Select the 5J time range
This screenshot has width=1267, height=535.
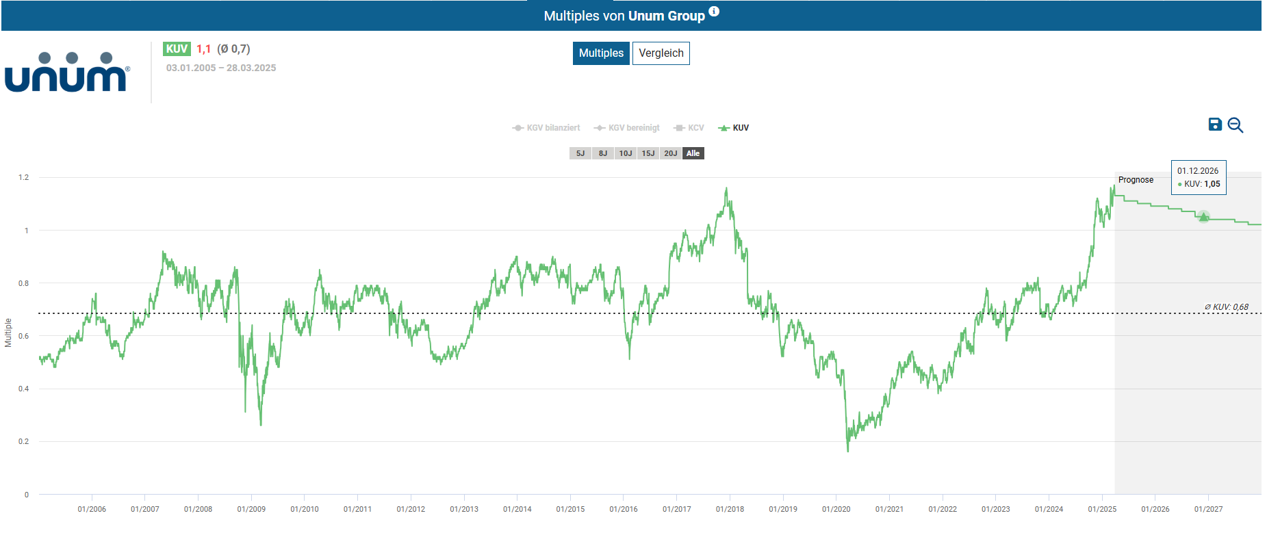580,153
